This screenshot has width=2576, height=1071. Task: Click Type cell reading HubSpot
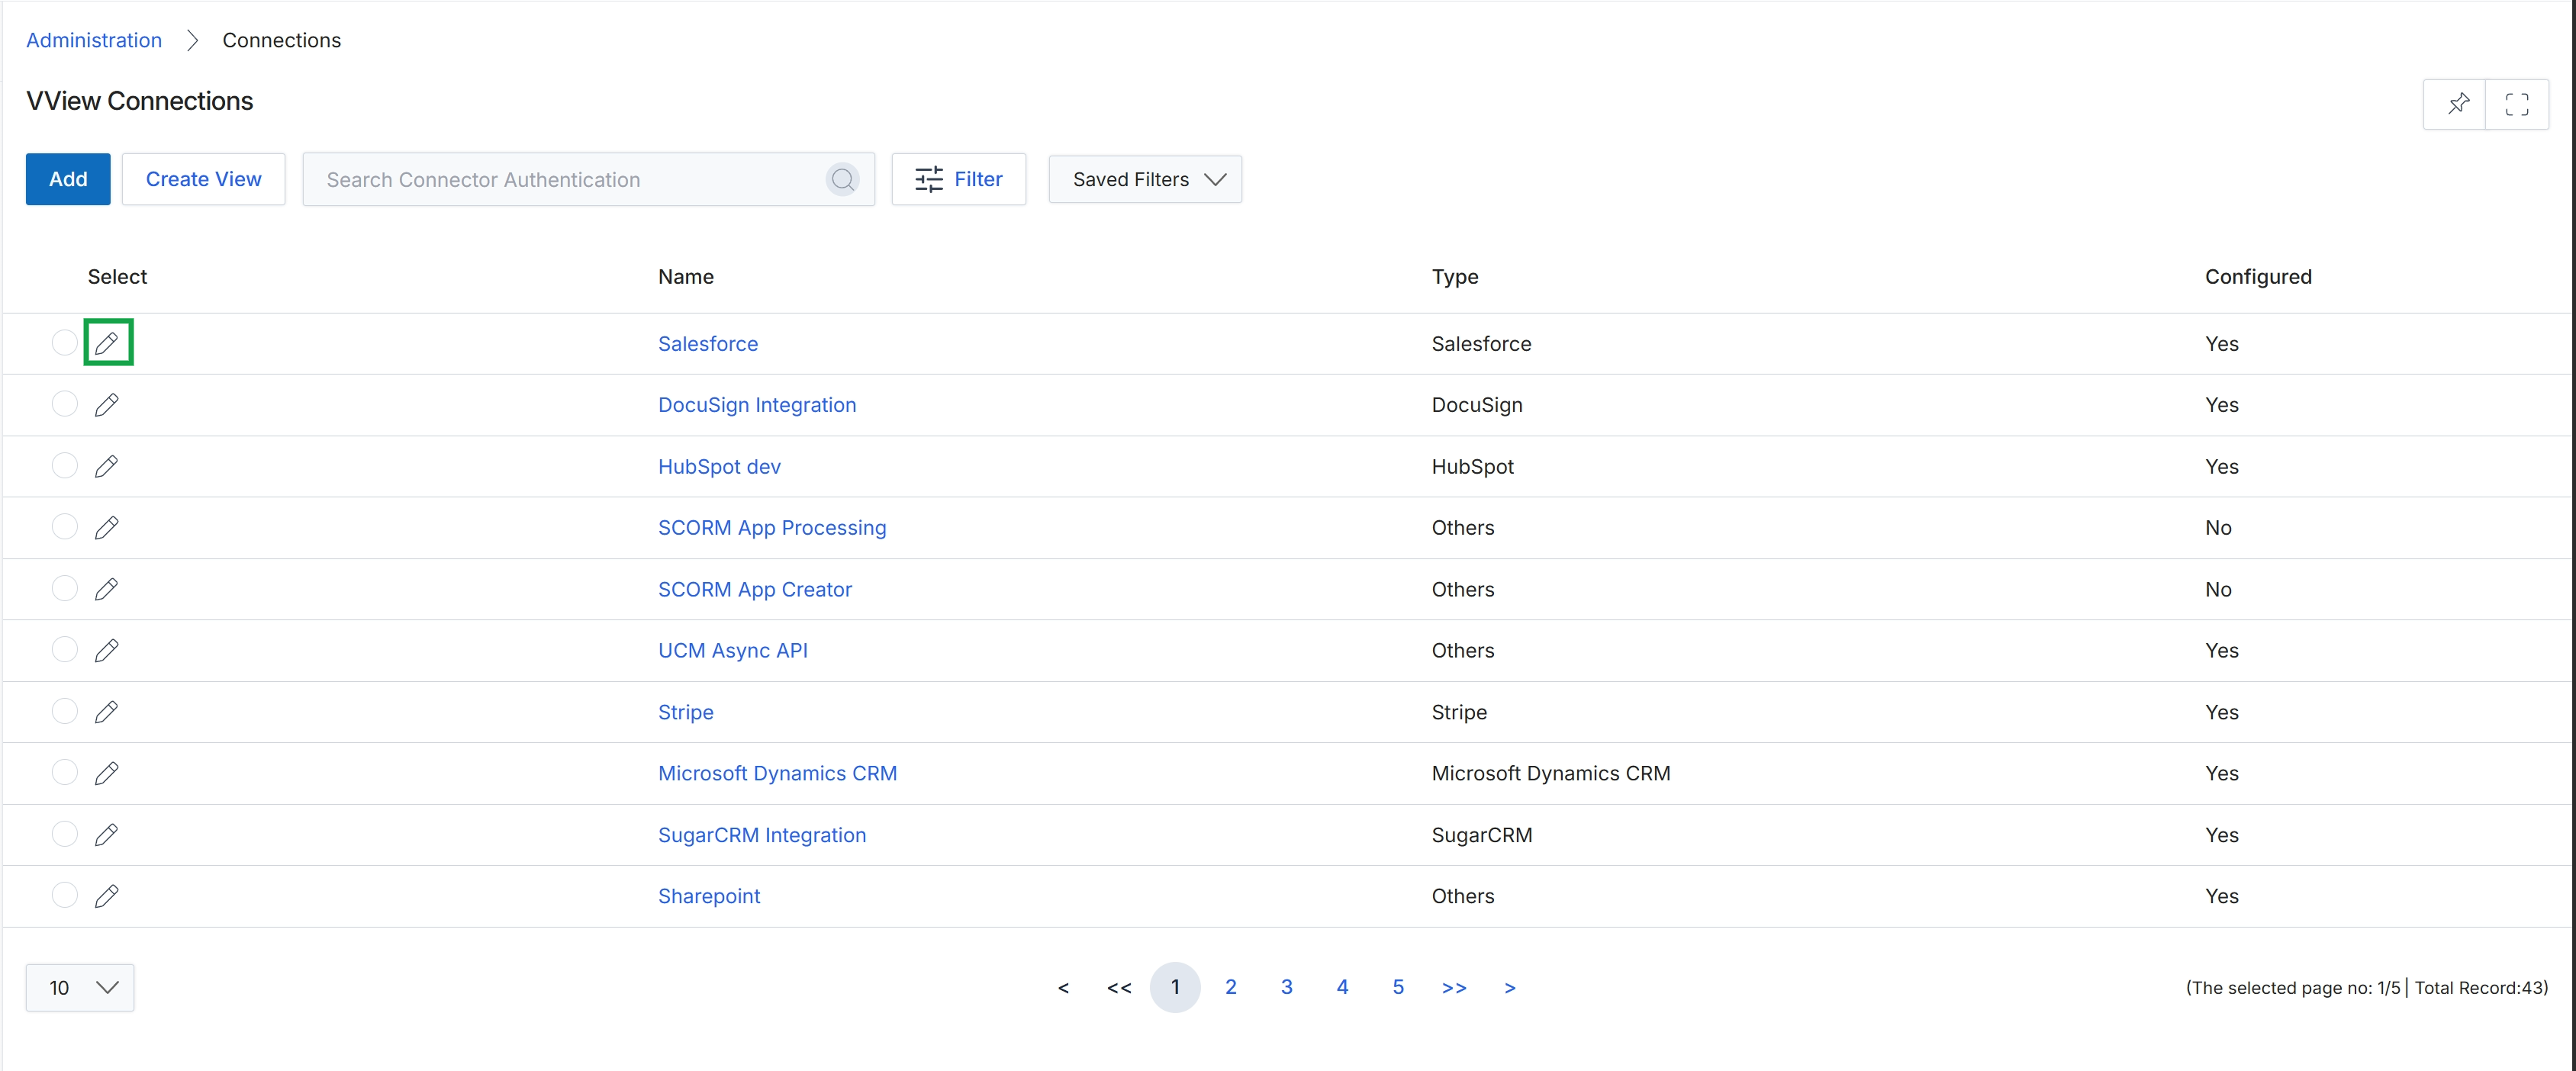coord(1472,466)
